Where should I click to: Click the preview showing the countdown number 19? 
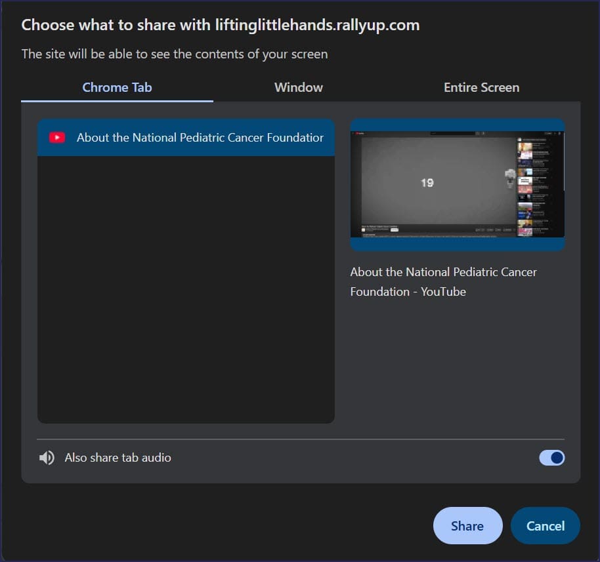tap(457, 184)
